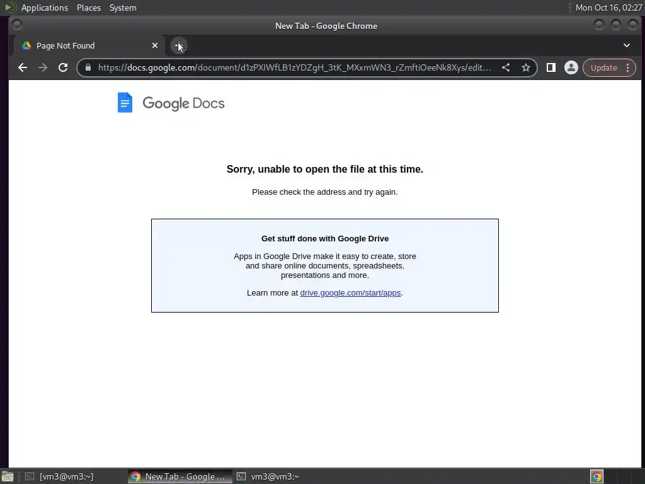Click the Applications menu logo icon
Screen dimensions: 645x484
coord(11,8)
